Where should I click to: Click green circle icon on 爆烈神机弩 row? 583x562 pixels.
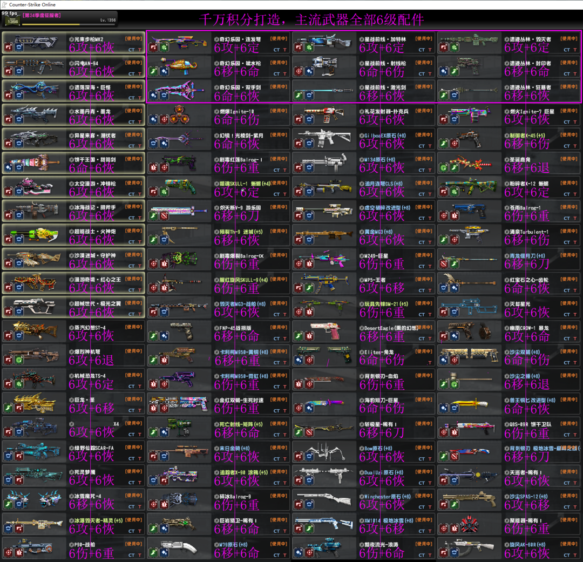pyautogui.click(x=19, y=360)
